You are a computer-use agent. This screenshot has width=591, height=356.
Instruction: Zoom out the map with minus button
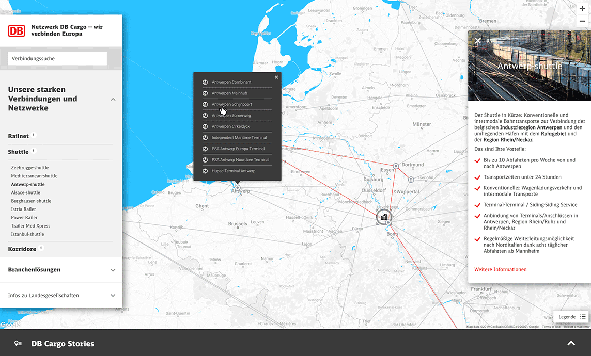point(582,22)
